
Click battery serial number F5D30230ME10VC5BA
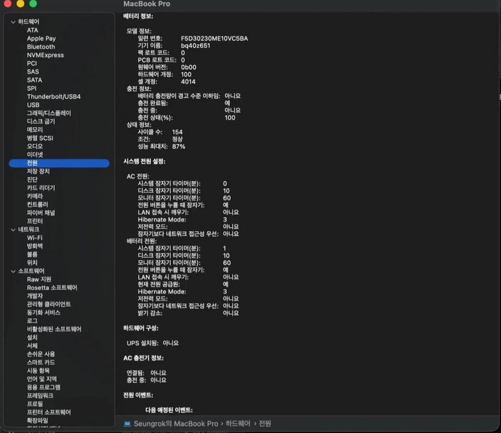(214, 38)
